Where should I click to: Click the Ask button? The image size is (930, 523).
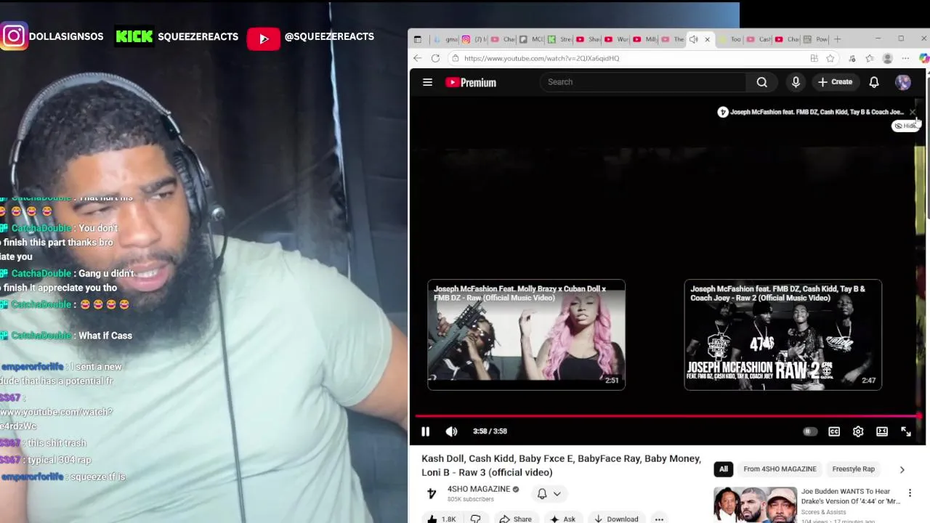562,519
